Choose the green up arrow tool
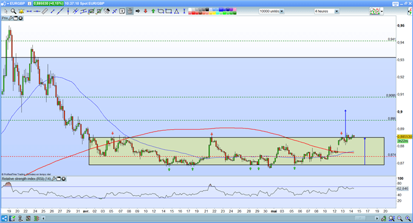The width and height of the screenshot is (413, 223). tap(153, 11)
